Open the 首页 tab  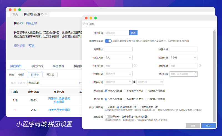[15, 14]
